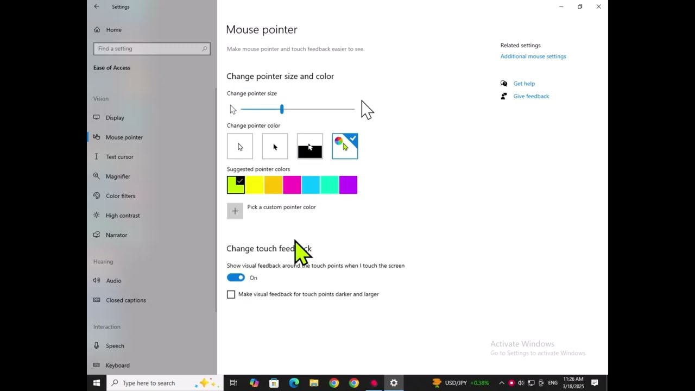The height and width of the screenshot is (391, 695).
Task: Go back using the Settings back arrow
Action: coord(97,7)
